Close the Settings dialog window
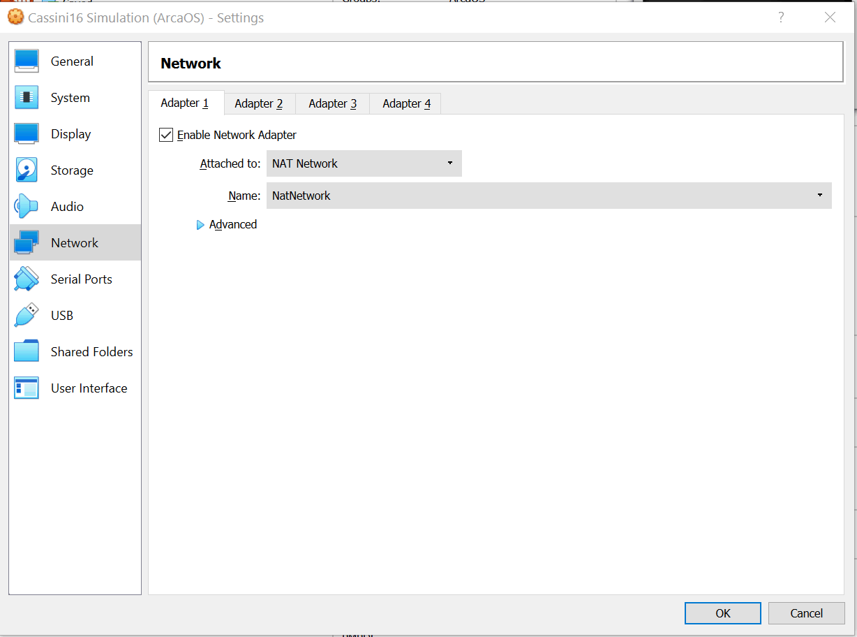857x637 pixels. tap(830, 17)
